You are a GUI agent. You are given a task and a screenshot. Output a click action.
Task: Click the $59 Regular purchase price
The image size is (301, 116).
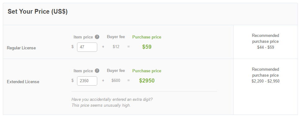147,47
